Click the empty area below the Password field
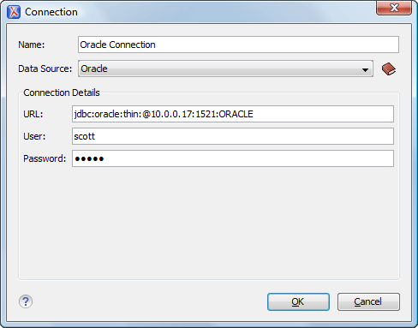418x328 pixels. coord(209,223)
